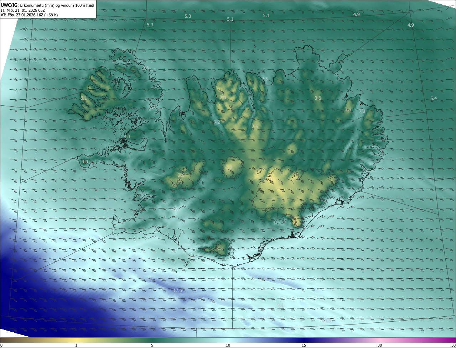
Task: Click the 12.6 value over the sea
Action: click(177, 291)
